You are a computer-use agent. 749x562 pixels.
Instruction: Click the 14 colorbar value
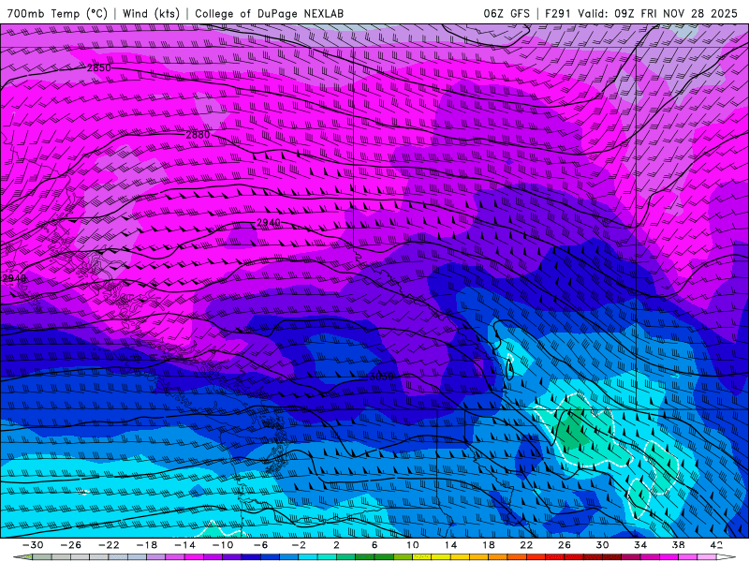pyautogui.click(x=450, y=545)
